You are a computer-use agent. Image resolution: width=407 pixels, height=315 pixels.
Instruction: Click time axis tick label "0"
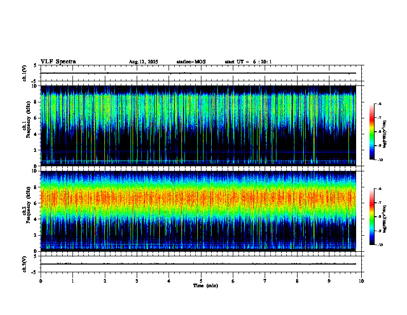pos(41,281)
